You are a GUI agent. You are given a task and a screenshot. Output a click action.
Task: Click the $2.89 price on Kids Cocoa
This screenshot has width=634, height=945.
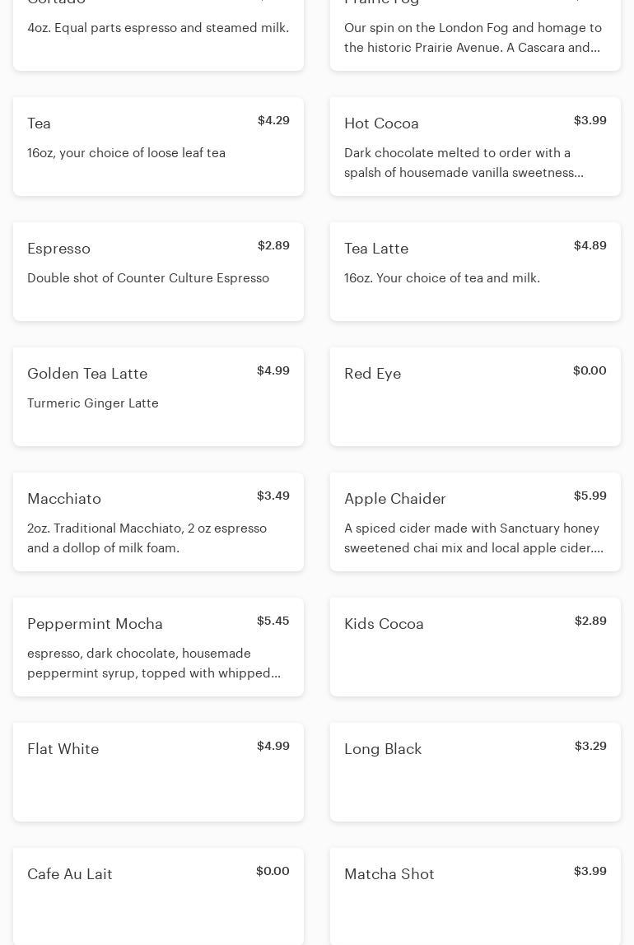coord(590,621)
